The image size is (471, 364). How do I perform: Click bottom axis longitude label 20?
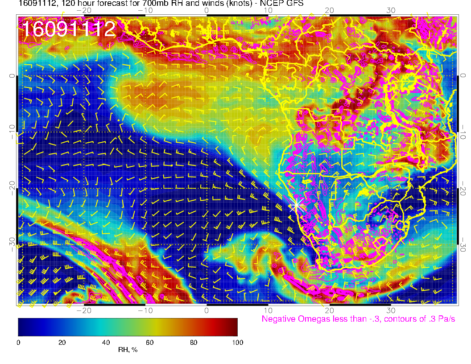pyautogui.click(x=329, y=310)
